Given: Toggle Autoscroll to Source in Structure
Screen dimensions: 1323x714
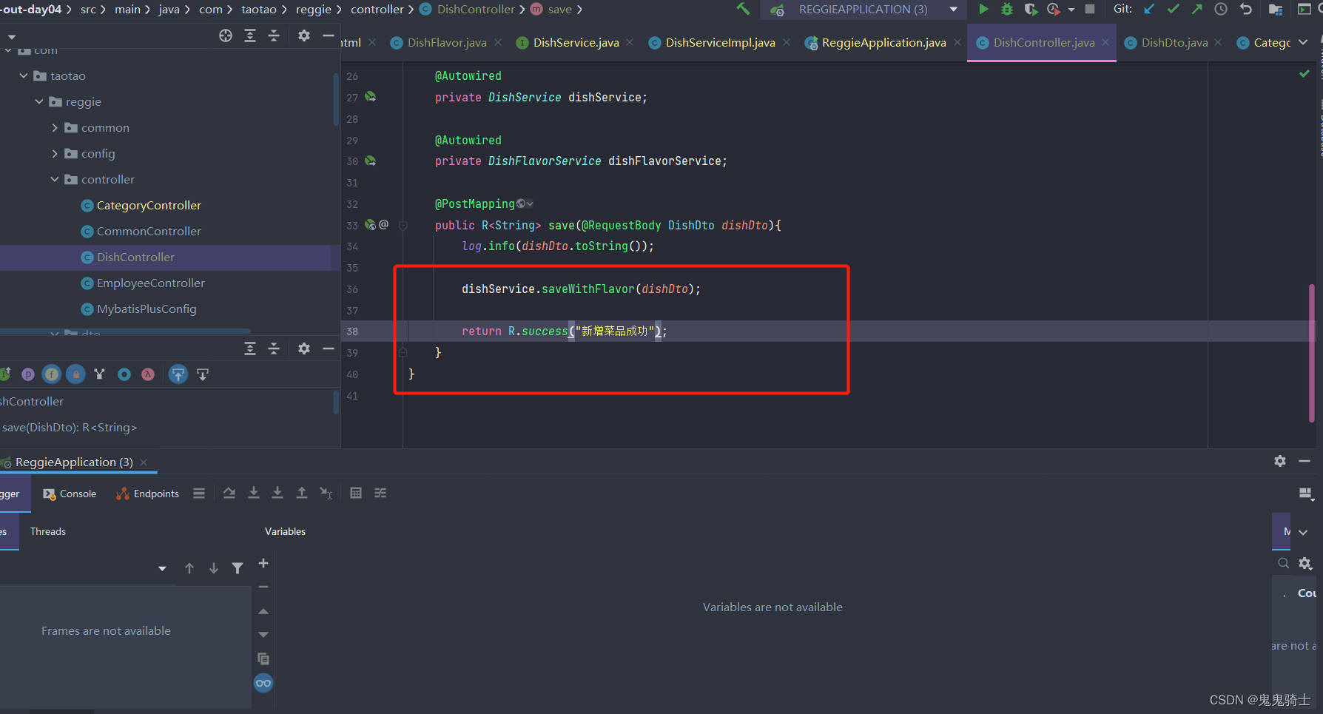Looking at the screenshot, I should [178, 374].
